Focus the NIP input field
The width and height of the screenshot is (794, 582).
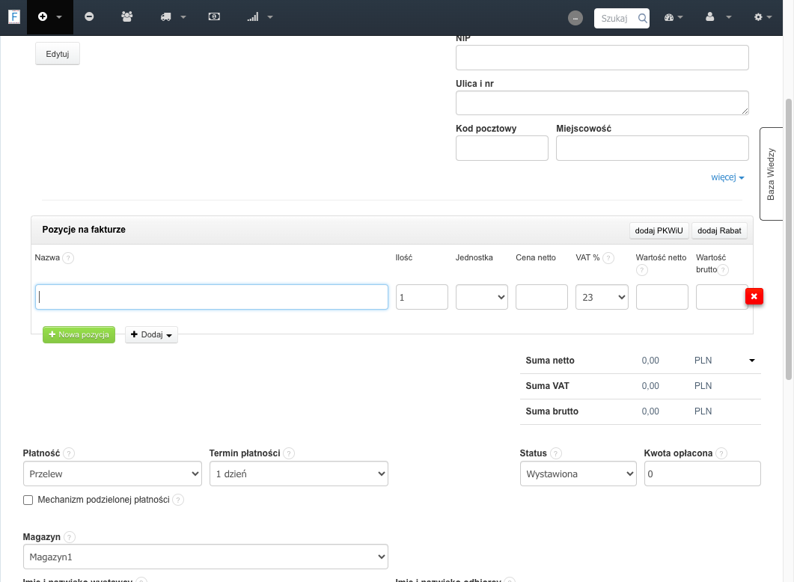click(x=602, y=58)
